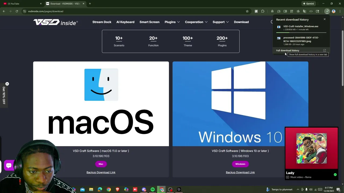Open the notification center icon
Screen dimensions: 344x193
pyautogui.click(x=338, y=190)
